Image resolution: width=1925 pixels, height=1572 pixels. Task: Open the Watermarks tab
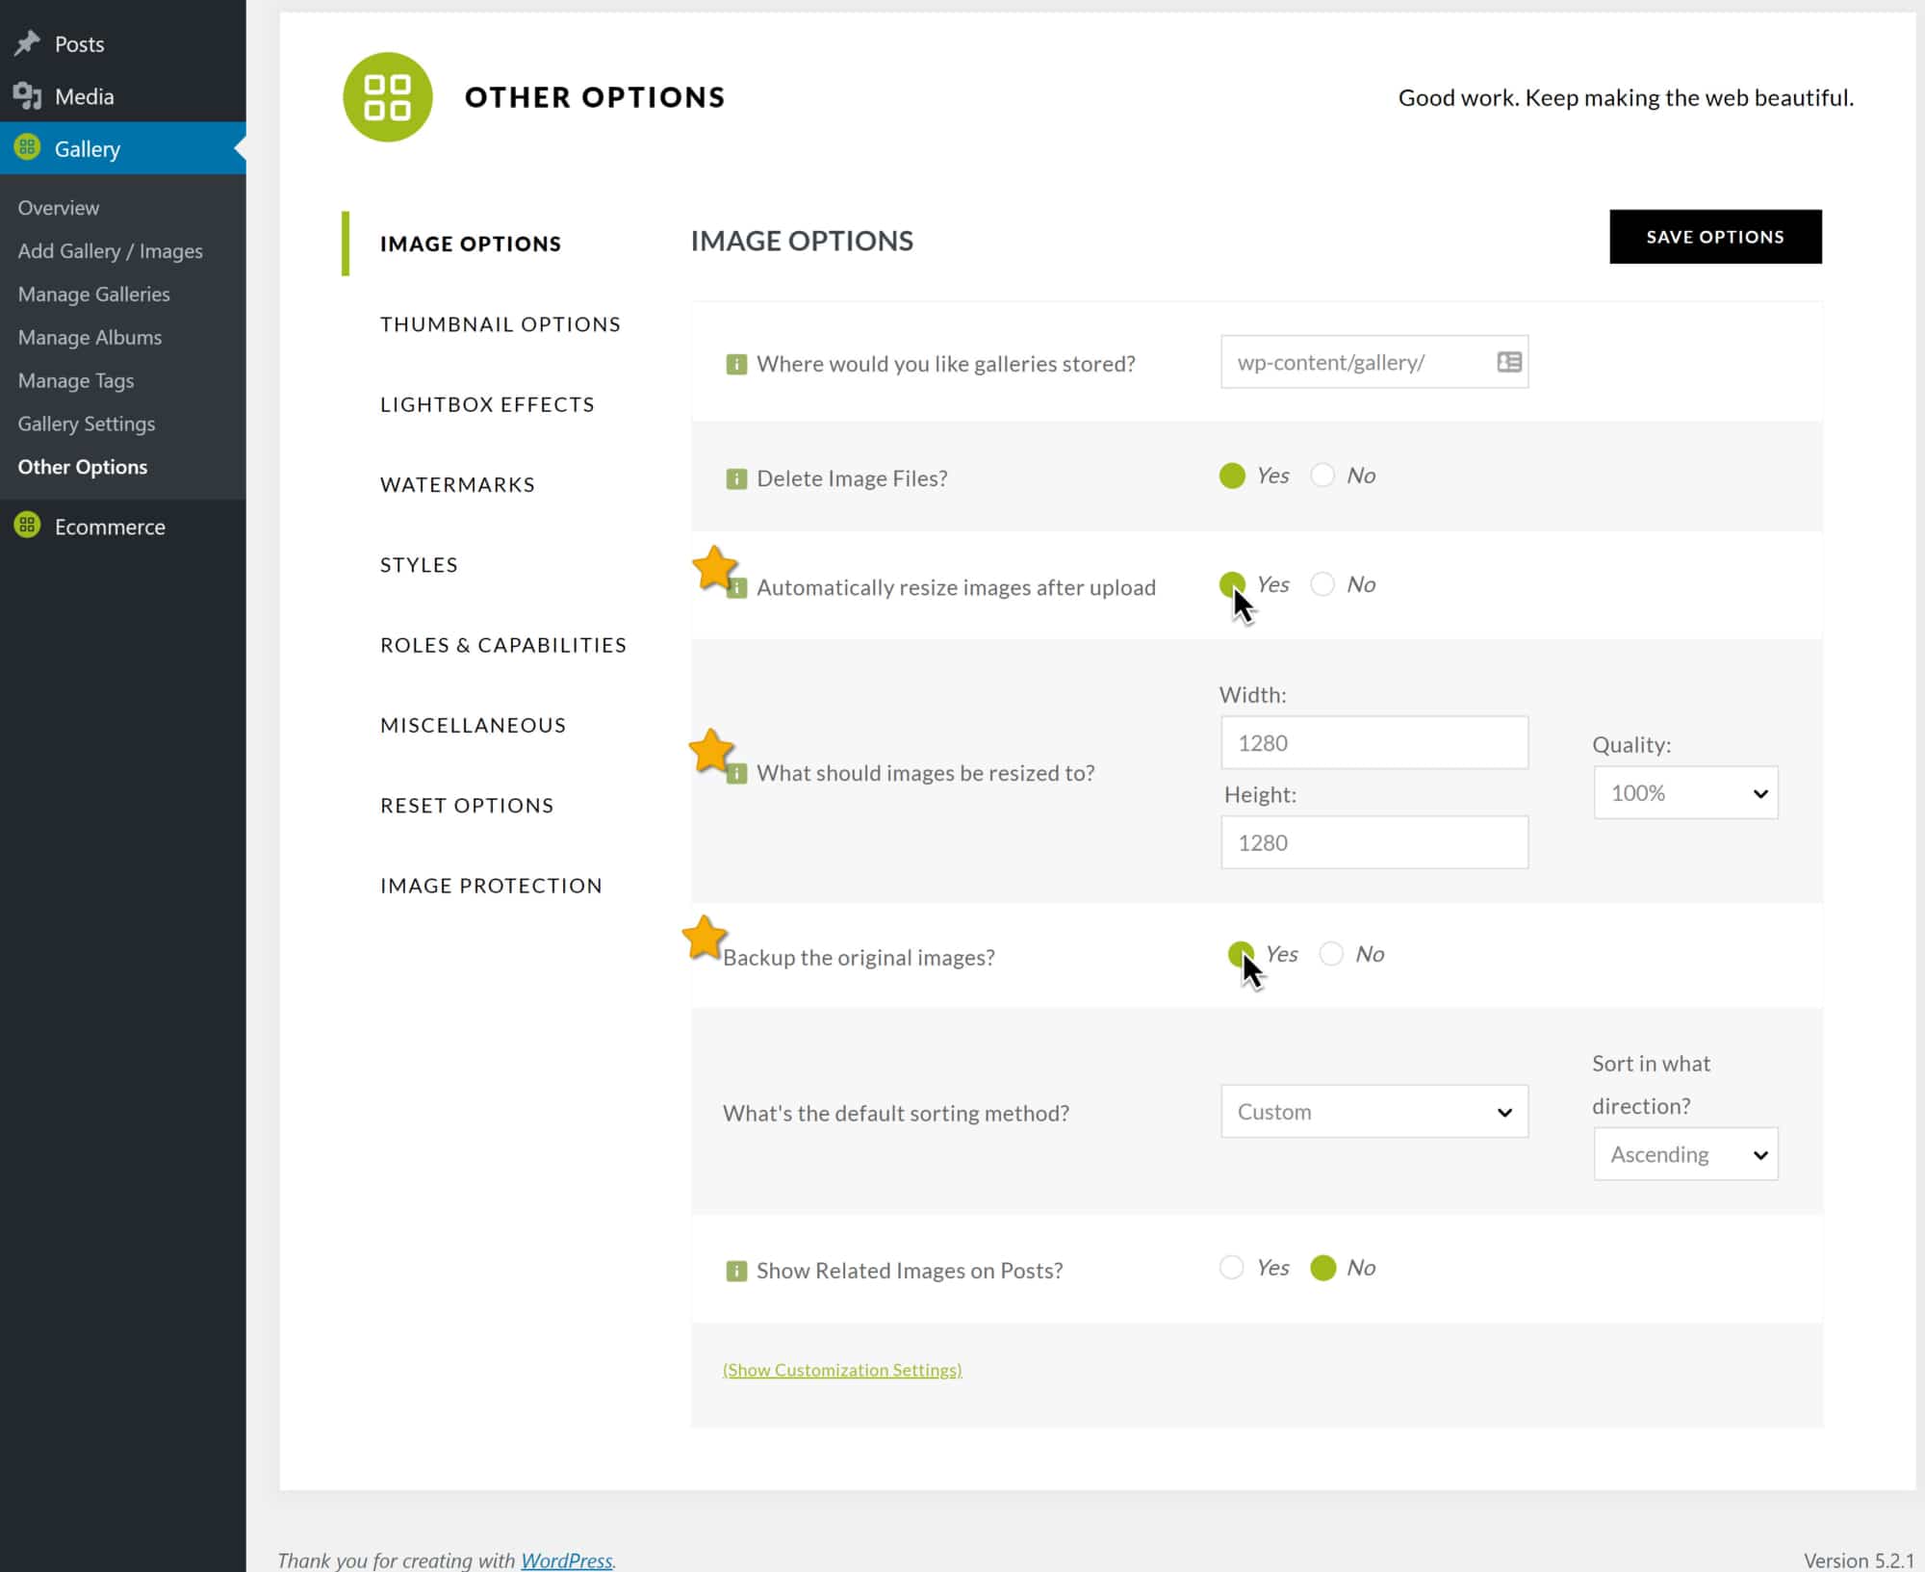click(457, 484)
